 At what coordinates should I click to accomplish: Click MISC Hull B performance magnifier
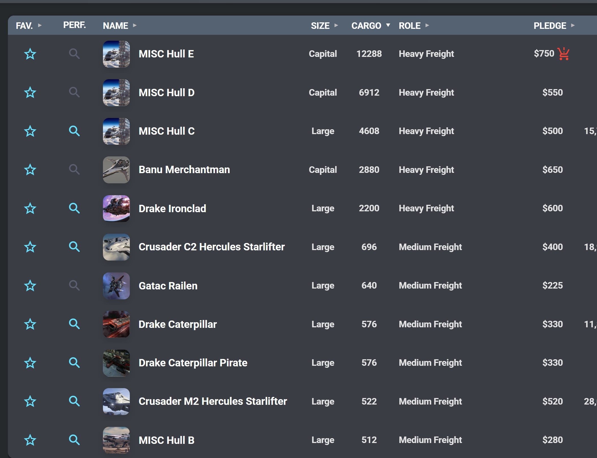74,440
